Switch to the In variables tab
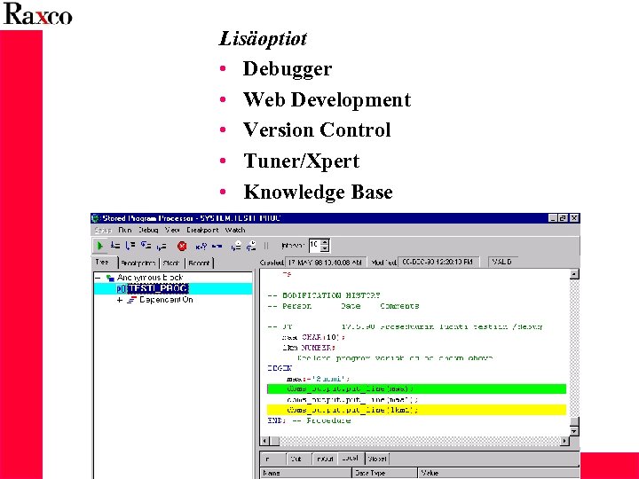Screen dimensions: 639x479 (273, 459)
